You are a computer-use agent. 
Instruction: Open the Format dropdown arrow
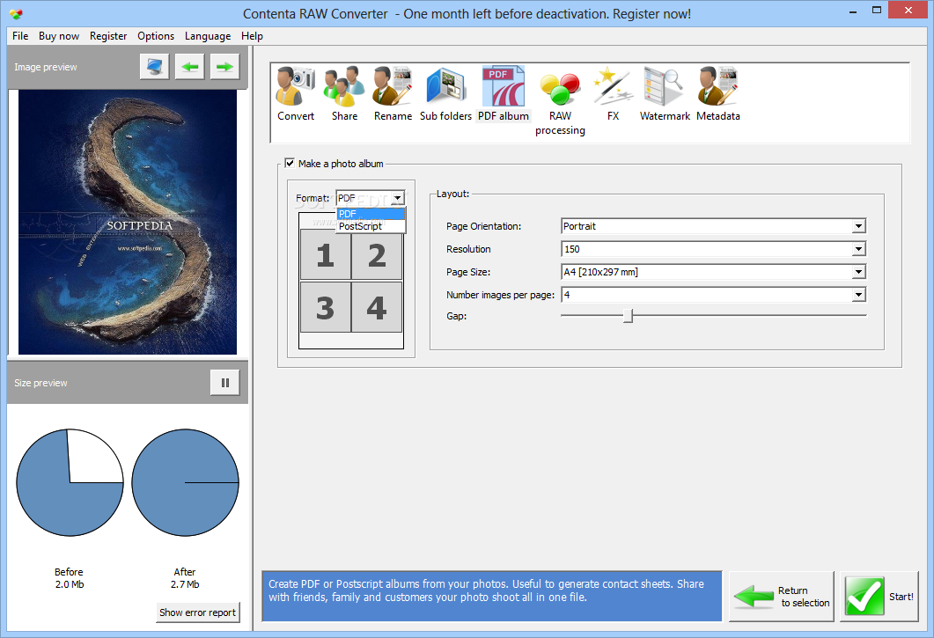(x=398, y=198)
